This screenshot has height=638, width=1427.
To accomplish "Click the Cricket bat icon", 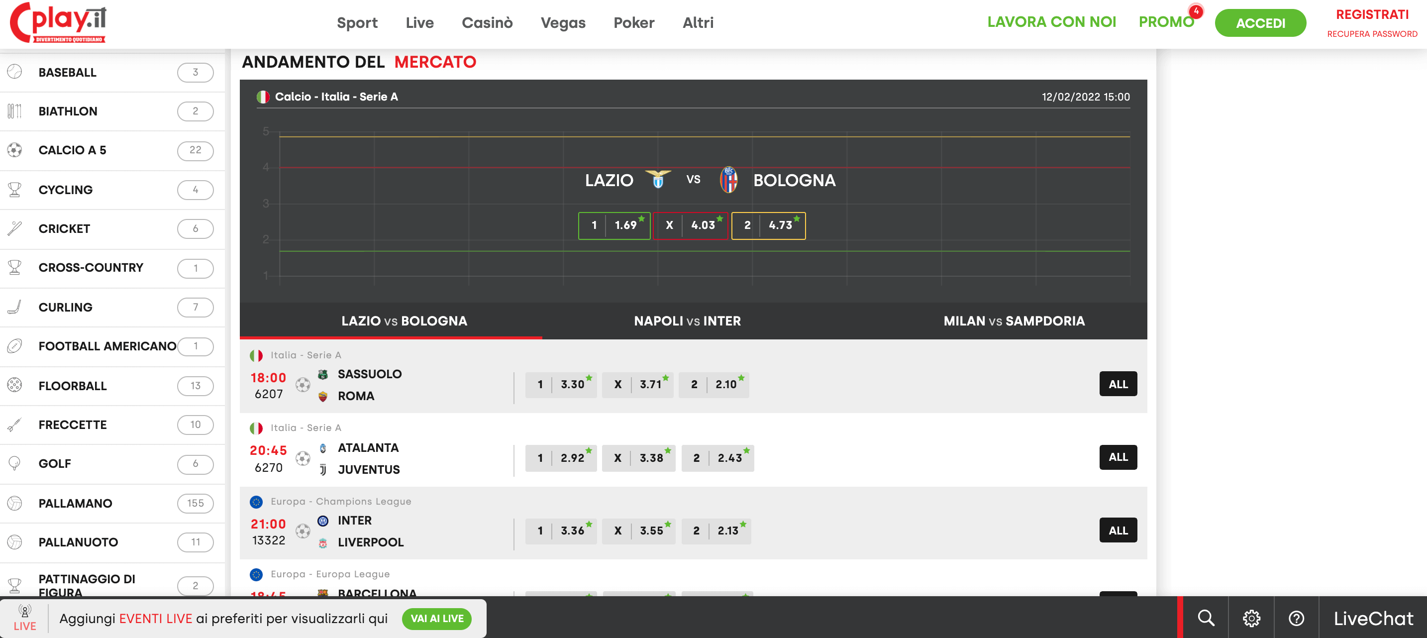I will pos(15,228).
